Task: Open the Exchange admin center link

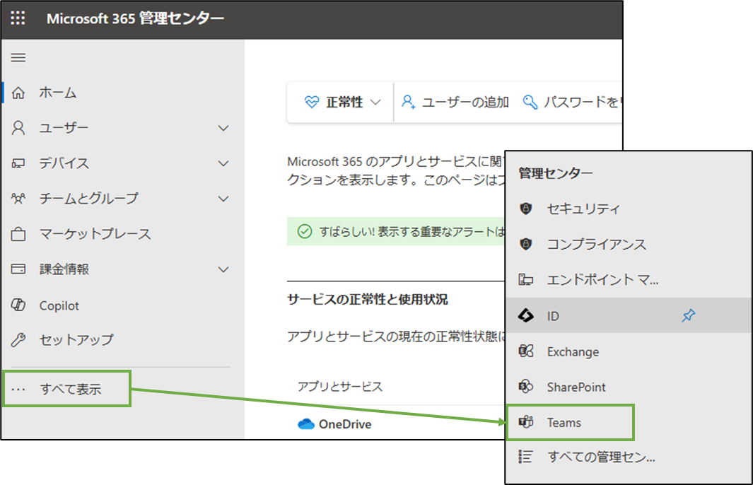Action: point(573,351)
